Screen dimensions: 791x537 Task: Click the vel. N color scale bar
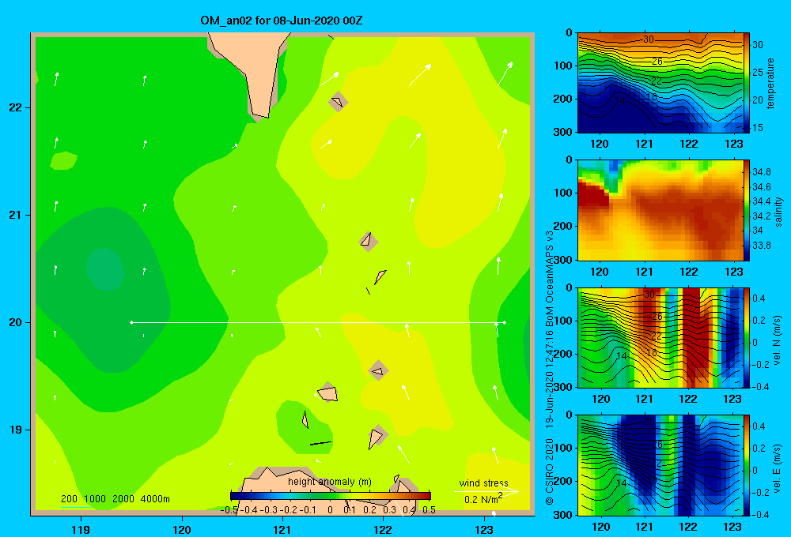point(747,337)
